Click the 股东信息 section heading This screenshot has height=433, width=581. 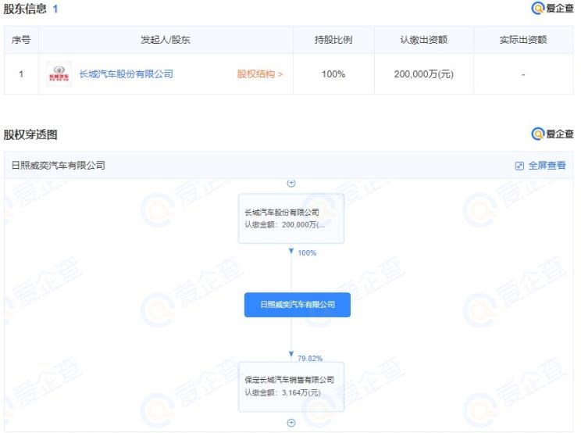pos(25,9)
